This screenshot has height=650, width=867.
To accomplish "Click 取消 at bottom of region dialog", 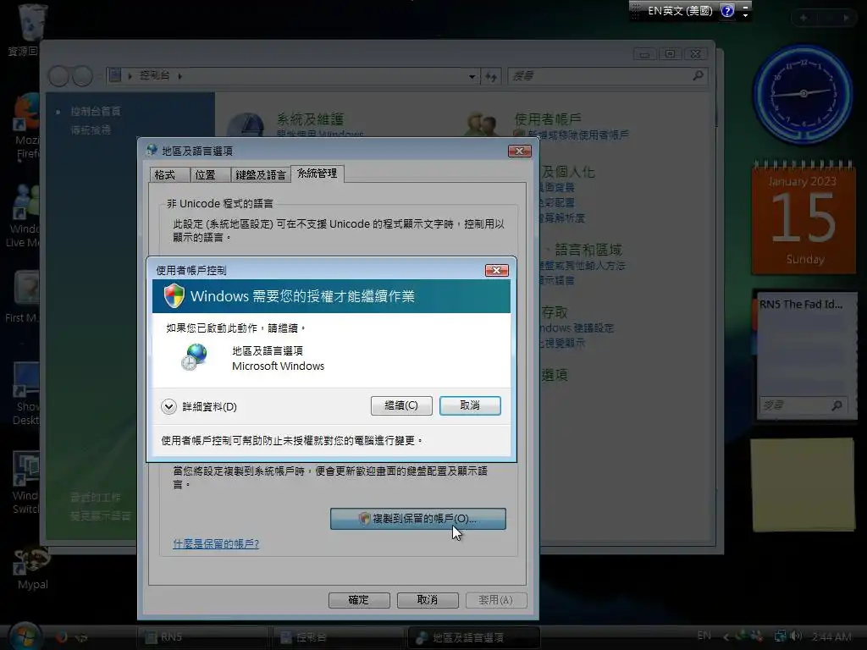I will pyautogui.click(x=428, y=600).
